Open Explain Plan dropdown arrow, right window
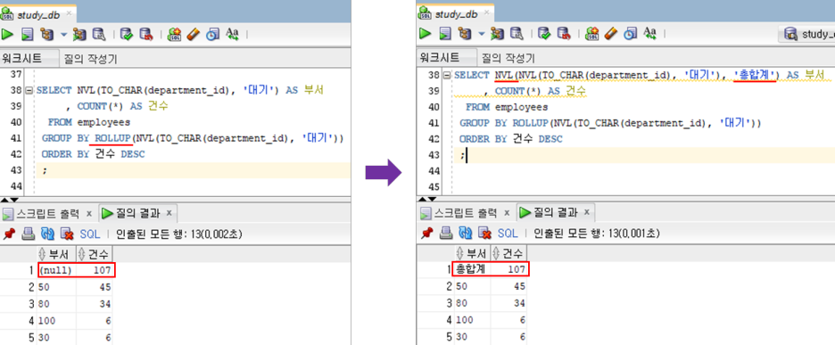The width and height of the screenshot is (835, 345). pyautogui.click(x=481, y=35)
